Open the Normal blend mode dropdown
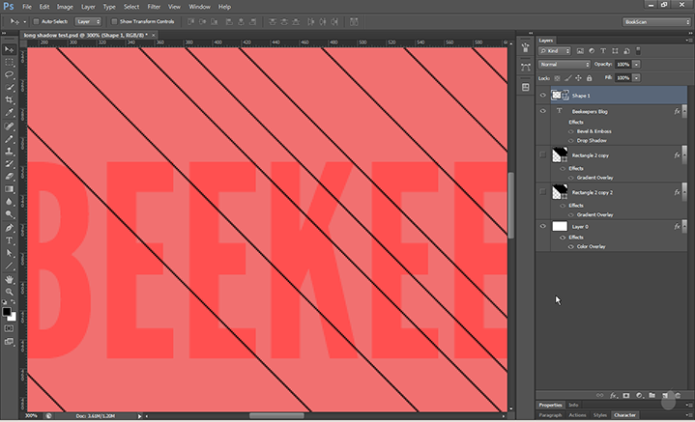The height and width of the screenshot is (422, 695). 565,65
